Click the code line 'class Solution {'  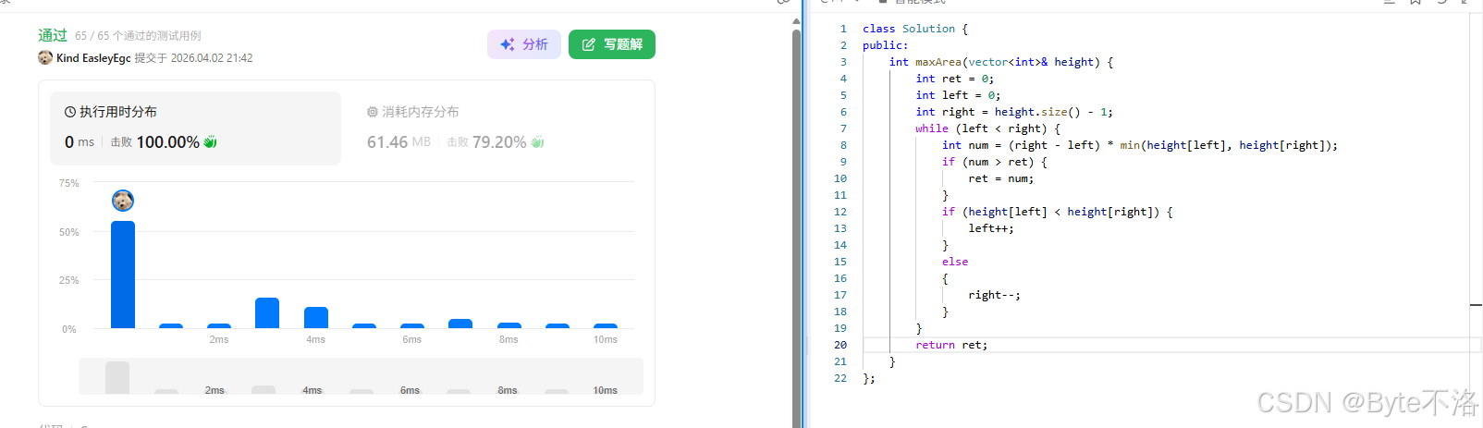[x=915, y=29]
